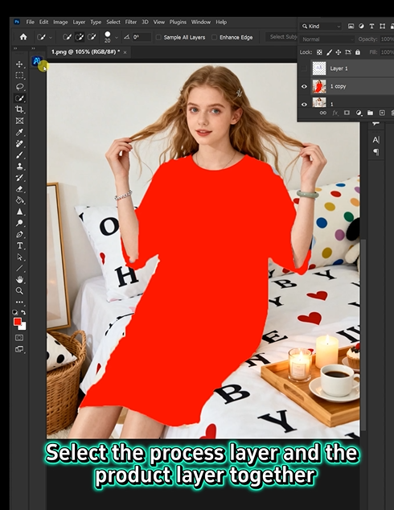Select the Horizontal Type tool
This screenshot has height=510, width=394.
(19, 245)
